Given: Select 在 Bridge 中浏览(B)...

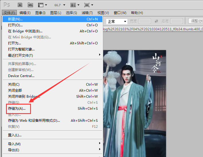Looking at the screenshot, I should tap(52, 31).
